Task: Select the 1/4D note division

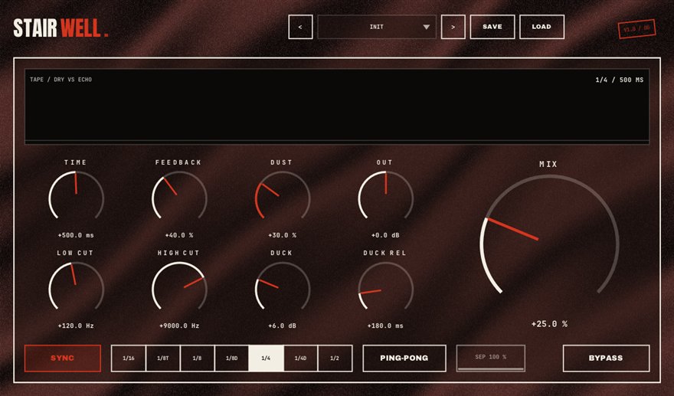Action: [x=300, y=358]
